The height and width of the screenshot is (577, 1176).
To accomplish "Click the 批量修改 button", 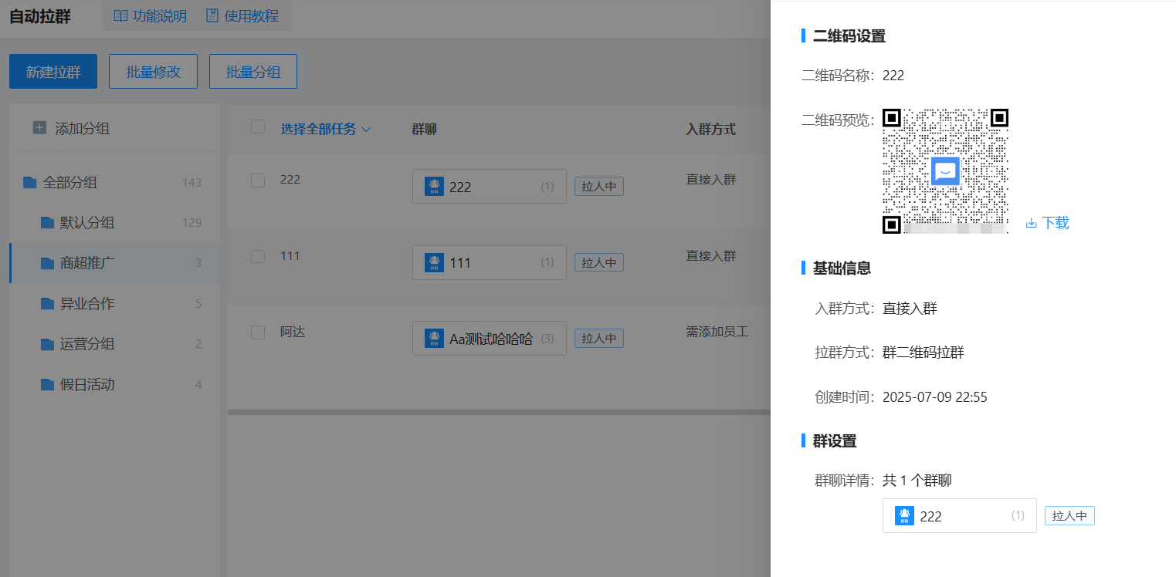I will [153, 72].
